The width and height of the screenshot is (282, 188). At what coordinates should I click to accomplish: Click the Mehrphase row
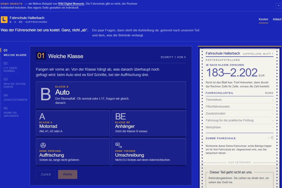point(240,127)
